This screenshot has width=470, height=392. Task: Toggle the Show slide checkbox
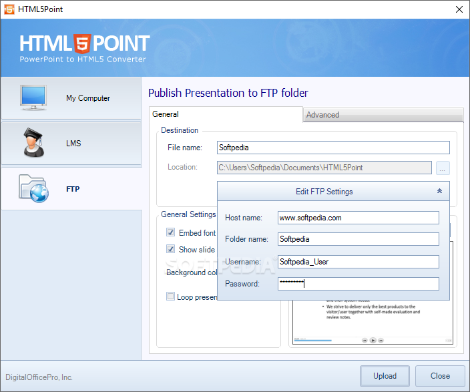click(170, 249)
